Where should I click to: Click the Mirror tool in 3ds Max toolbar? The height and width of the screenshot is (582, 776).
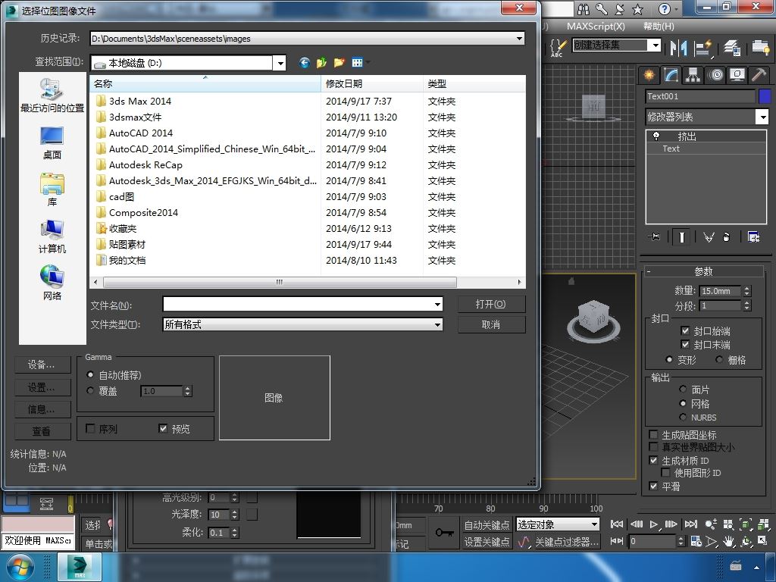click(x=678, y=48)
